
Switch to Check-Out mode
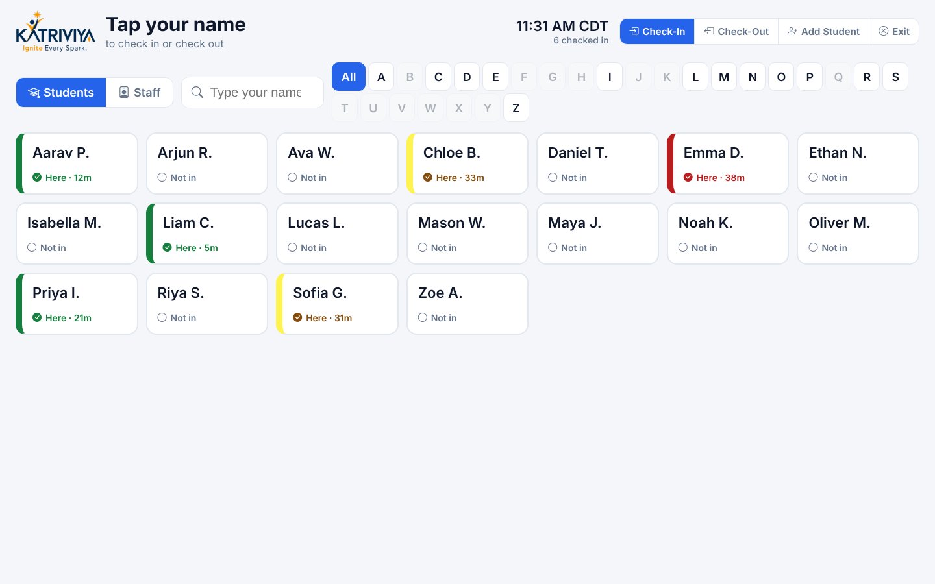click(x=736, y=31)
